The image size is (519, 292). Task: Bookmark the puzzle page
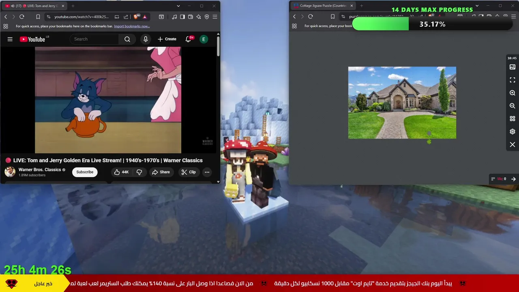pyautogui.click(x=333, y=17)
